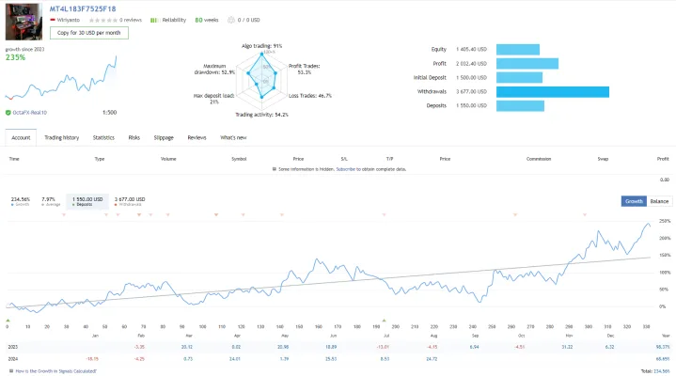Toggle the Balance chart view
676x376 pixels.
coord(659,201)
